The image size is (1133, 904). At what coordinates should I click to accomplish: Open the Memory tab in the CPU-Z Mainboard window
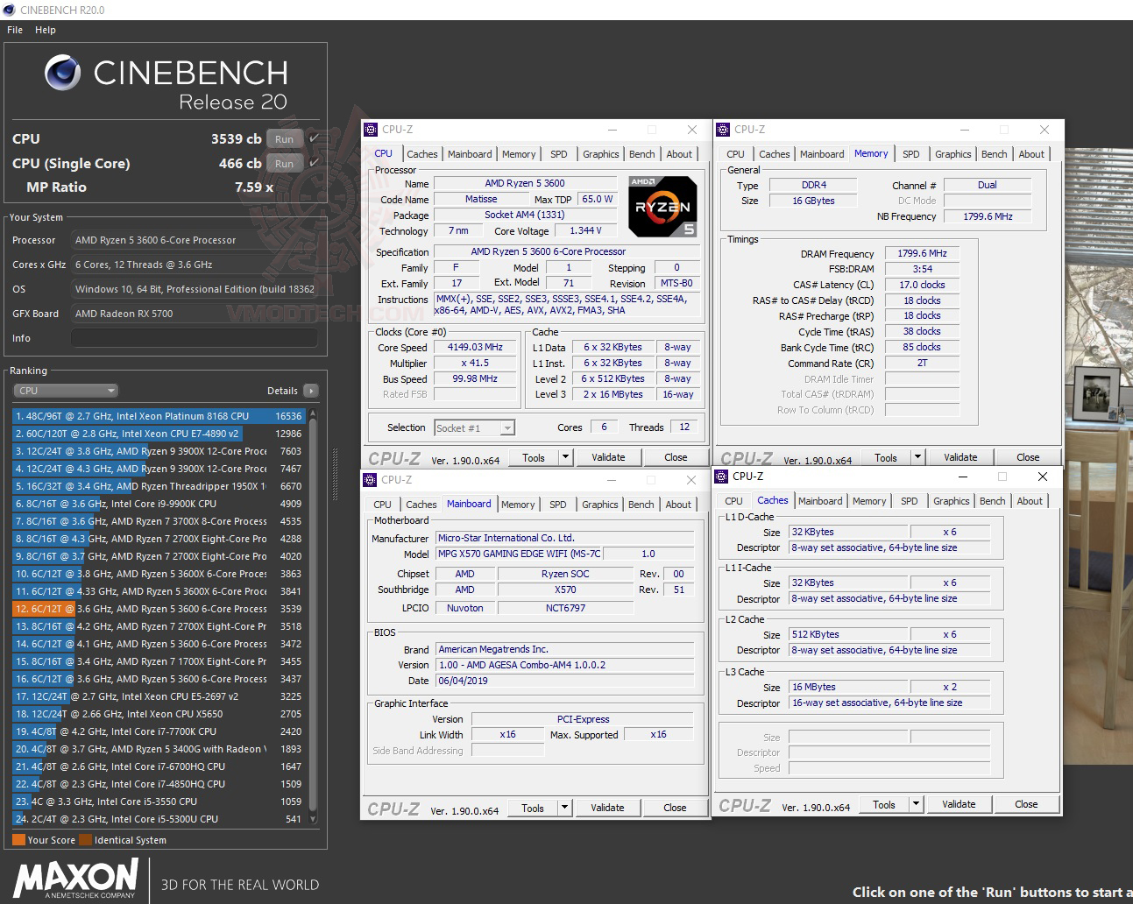tap(518, 505)
